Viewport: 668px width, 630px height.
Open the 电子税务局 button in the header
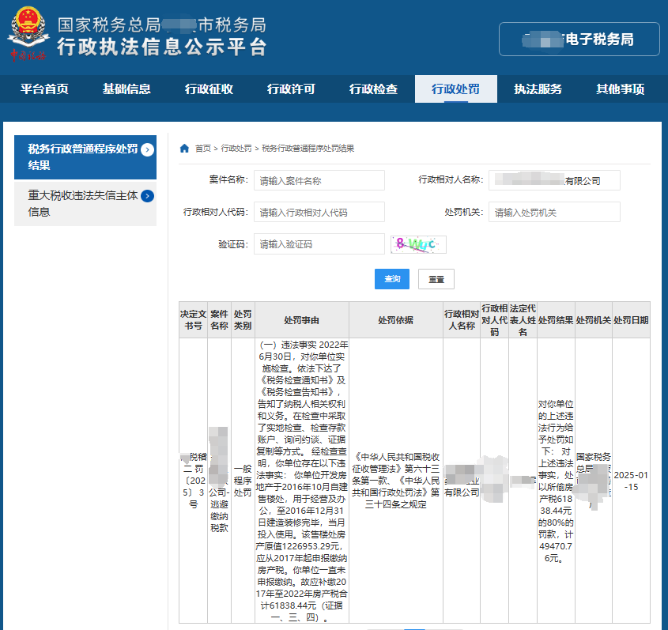[x=579, y=40]
